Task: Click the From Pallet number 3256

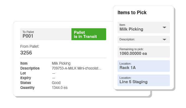Action: [x=26, y=53]
